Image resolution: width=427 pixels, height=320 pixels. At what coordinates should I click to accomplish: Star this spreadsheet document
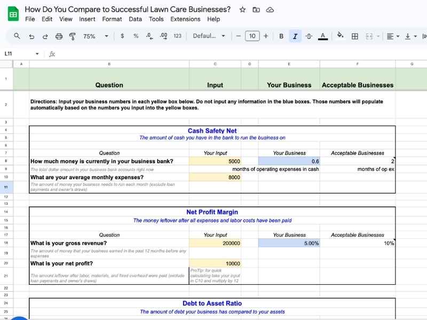242,10
